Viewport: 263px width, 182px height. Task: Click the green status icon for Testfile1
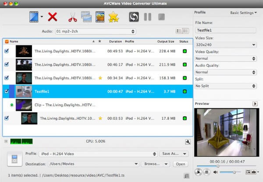tap(185, 91)
